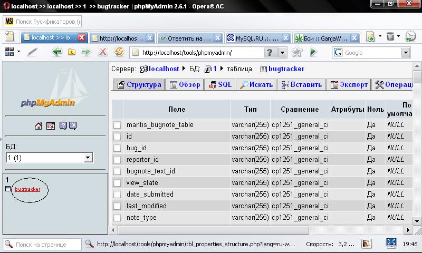The height and width of the screenshot is (253, 422).
Task: Open the Экспорт tab
Action: click(349, 85)
